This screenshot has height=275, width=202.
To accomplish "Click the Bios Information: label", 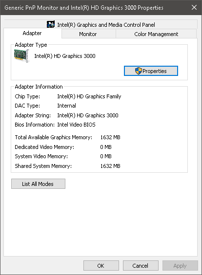I will [x=35, y=125].
